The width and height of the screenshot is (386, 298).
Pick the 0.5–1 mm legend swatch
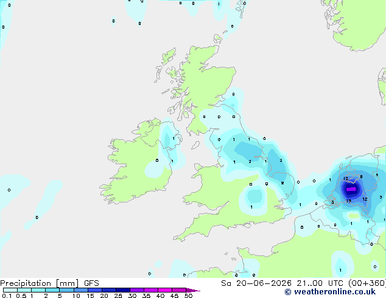point(24,290)
